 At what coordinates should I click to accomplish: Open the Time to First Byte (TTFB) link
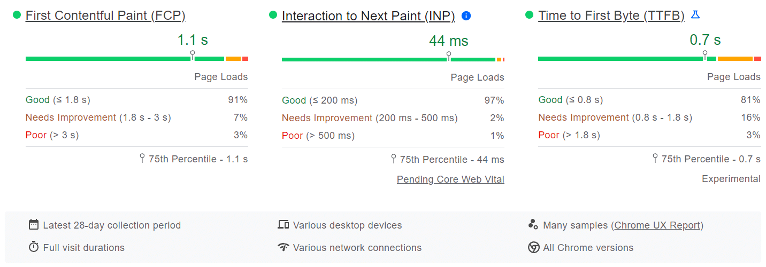(611, 16)
